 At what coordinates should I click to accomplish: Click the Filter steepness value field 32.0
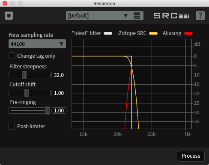coord(59,75)
